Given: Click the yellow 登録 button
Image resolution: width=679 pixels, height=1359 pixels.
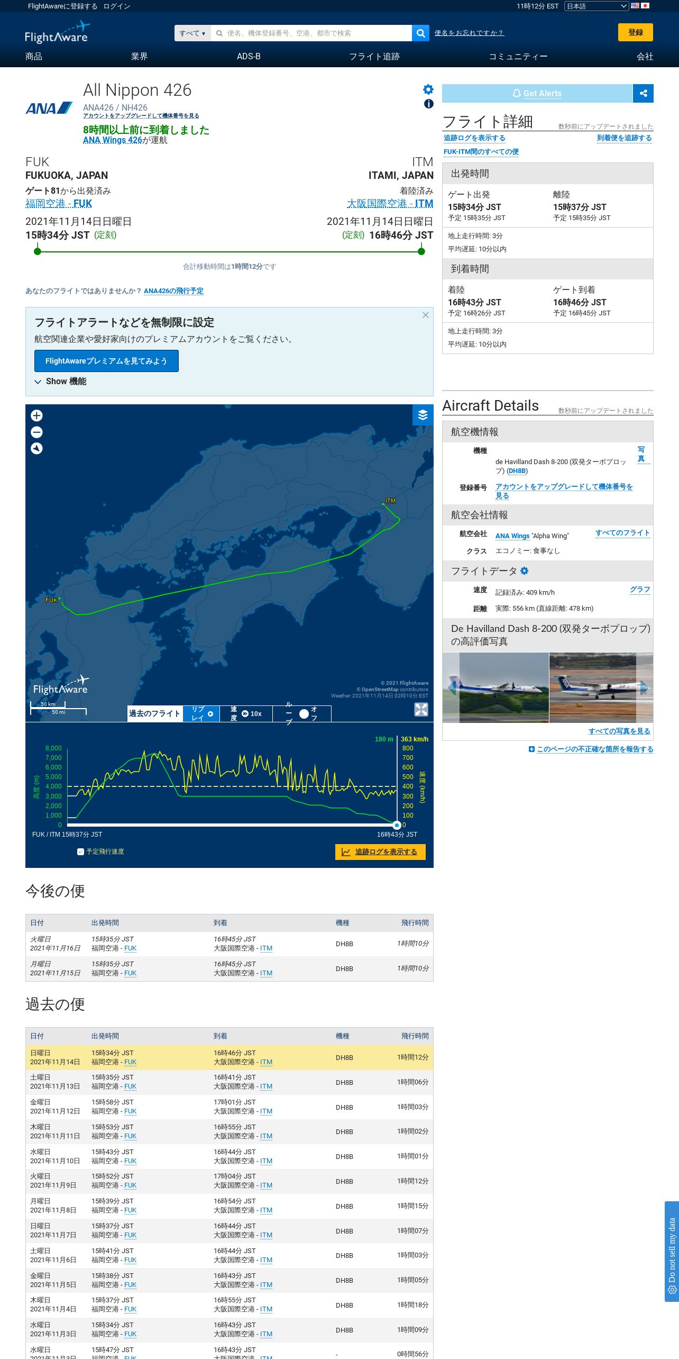Looking at the screenshot, I should (x=636, y=32).
